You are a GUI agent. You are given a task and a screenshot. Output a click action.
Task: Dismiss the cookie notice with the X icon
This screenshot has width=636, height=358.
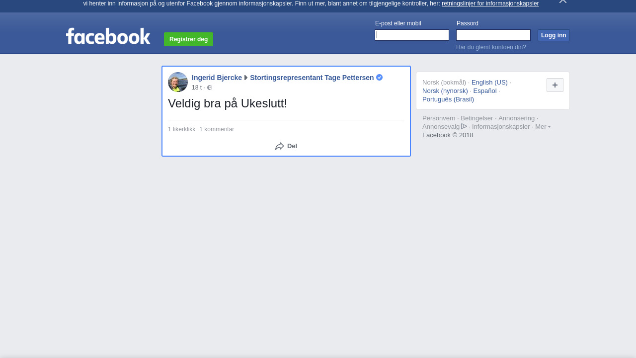point(563,1)
